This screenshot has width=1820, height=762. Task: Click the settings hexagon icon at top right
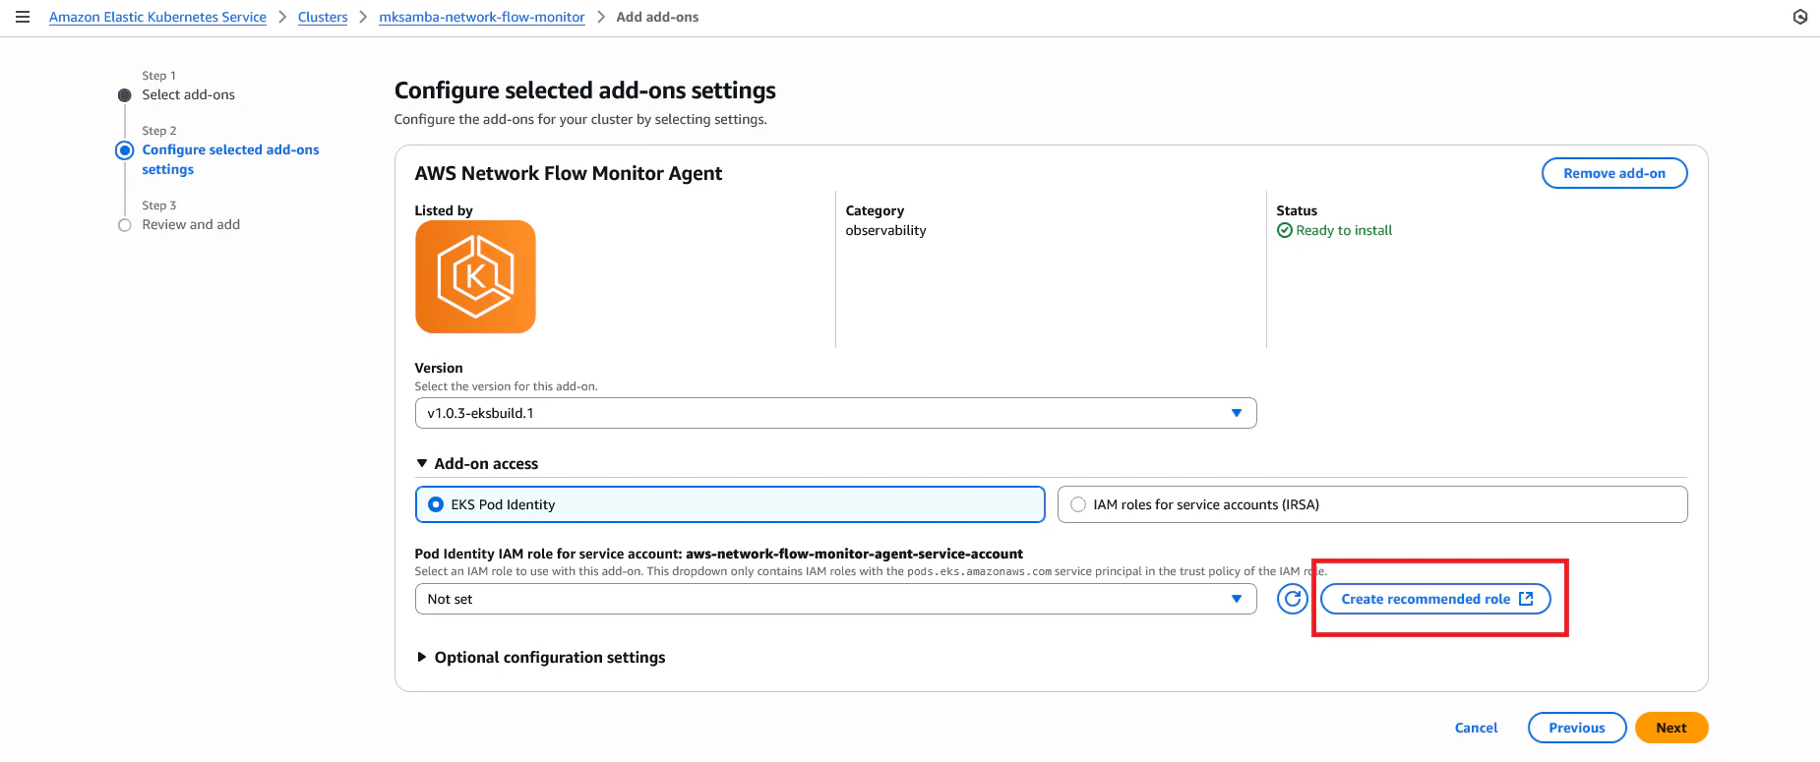click(x=1799, y=17)
